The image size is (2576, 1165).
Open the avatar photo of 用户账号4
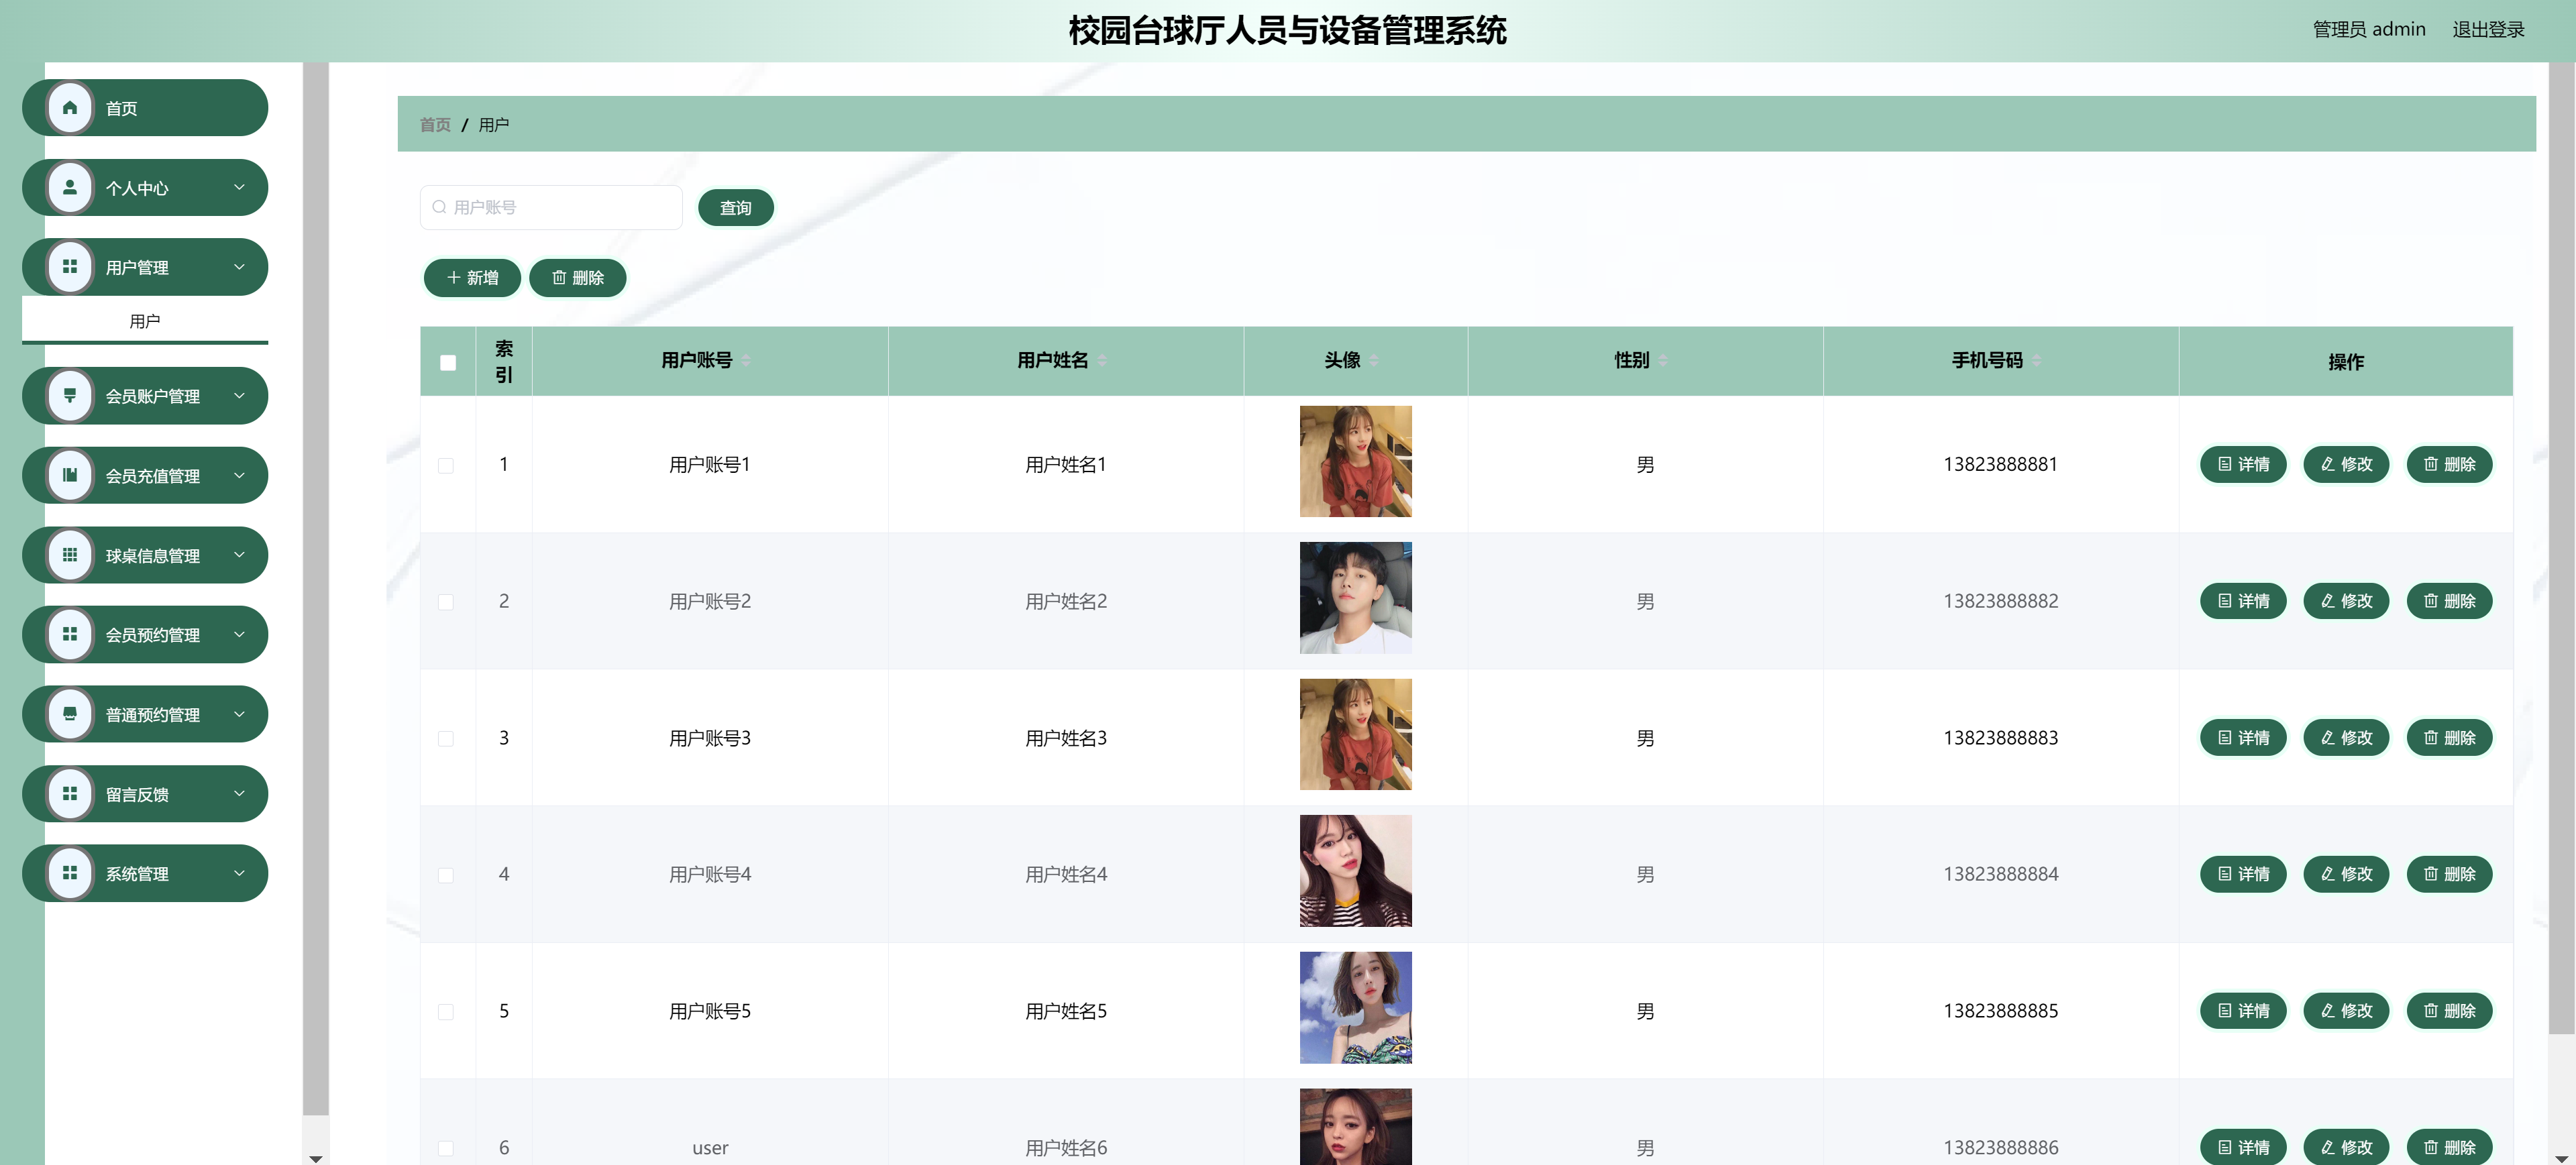point(1355,870)
